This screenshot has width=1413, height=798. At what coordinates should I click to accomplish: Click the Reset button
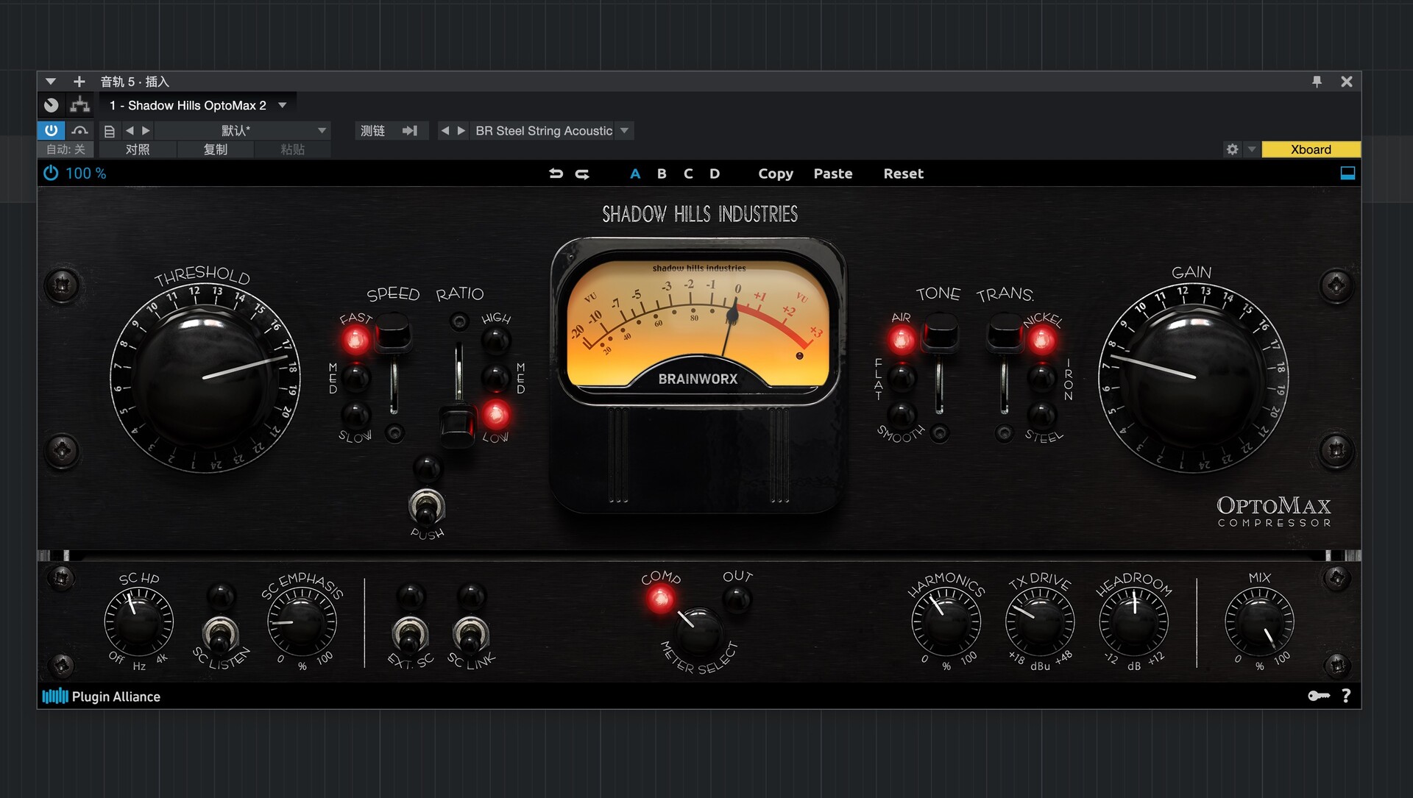pos(903,174)
